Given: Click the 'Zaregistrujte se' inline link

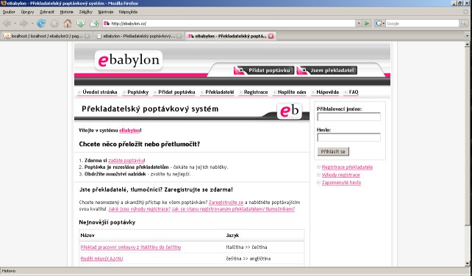Looking at the screenshot, I should pyautogui.click(x=226, y=203).
